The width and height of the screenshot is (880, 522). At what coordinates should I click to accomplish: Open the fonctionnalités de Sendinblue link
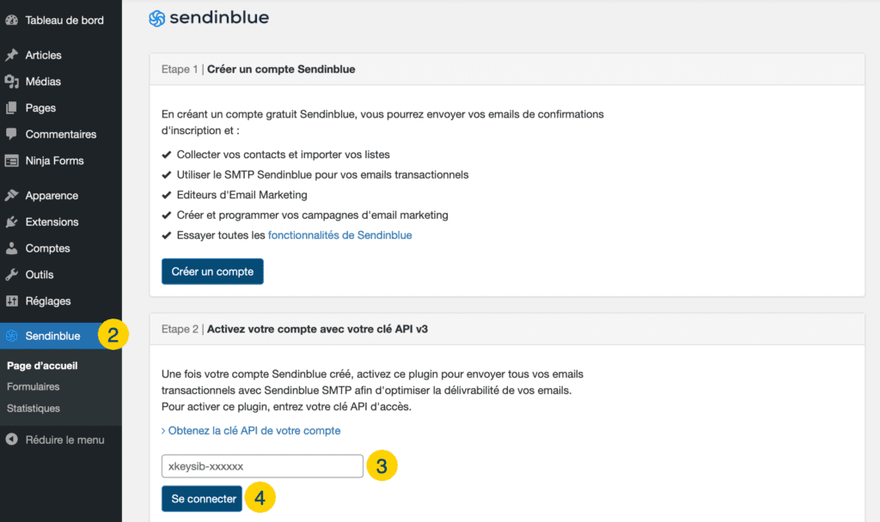click(340, 235)
